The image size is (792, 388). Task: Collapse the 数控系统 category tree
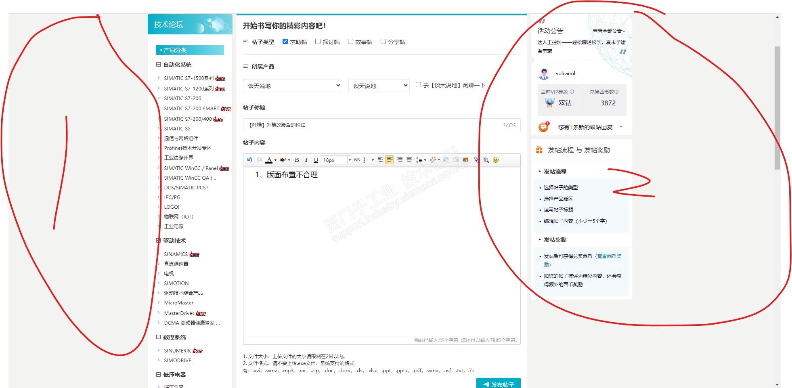tap(158, 337)
